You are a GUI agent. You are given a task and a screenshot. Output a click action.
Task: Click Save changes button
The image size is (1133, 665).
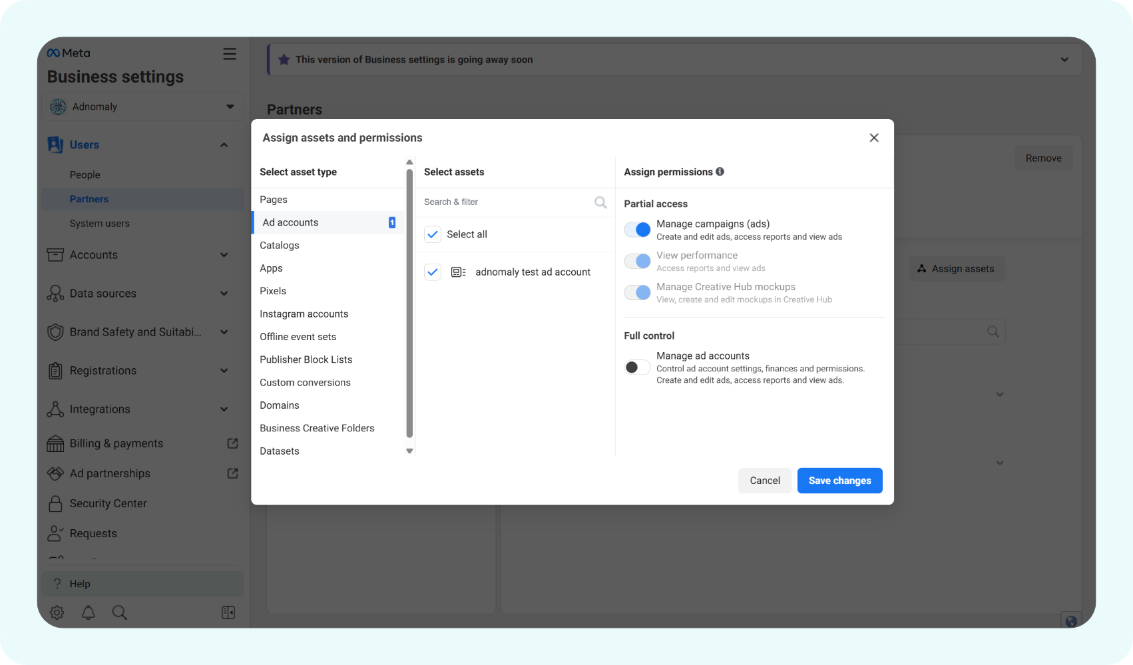tap(839, 481)
